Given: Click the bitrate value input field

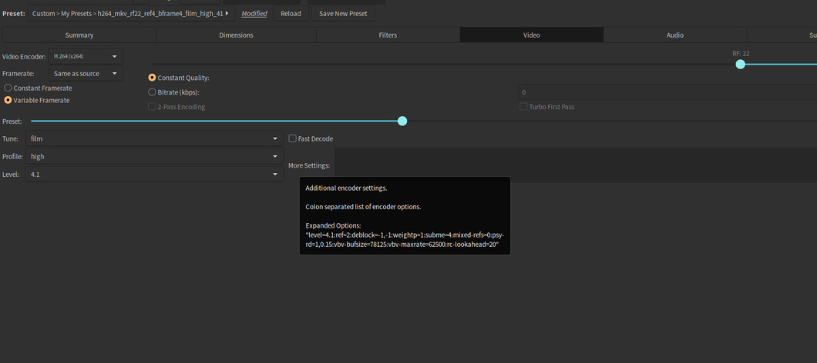Looking at the screenshot, I should coord(667,92).
